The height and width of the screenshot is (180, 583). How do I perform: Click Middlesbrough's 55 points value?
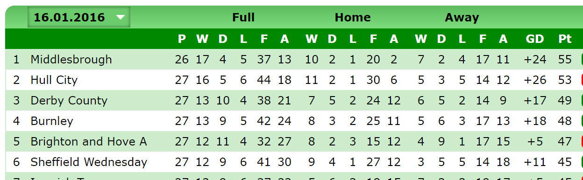[565, 59]
